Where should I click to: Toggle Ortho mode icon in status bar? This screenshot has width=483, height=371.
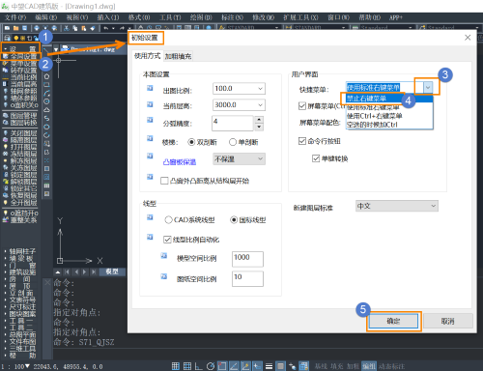click(199, 366)
